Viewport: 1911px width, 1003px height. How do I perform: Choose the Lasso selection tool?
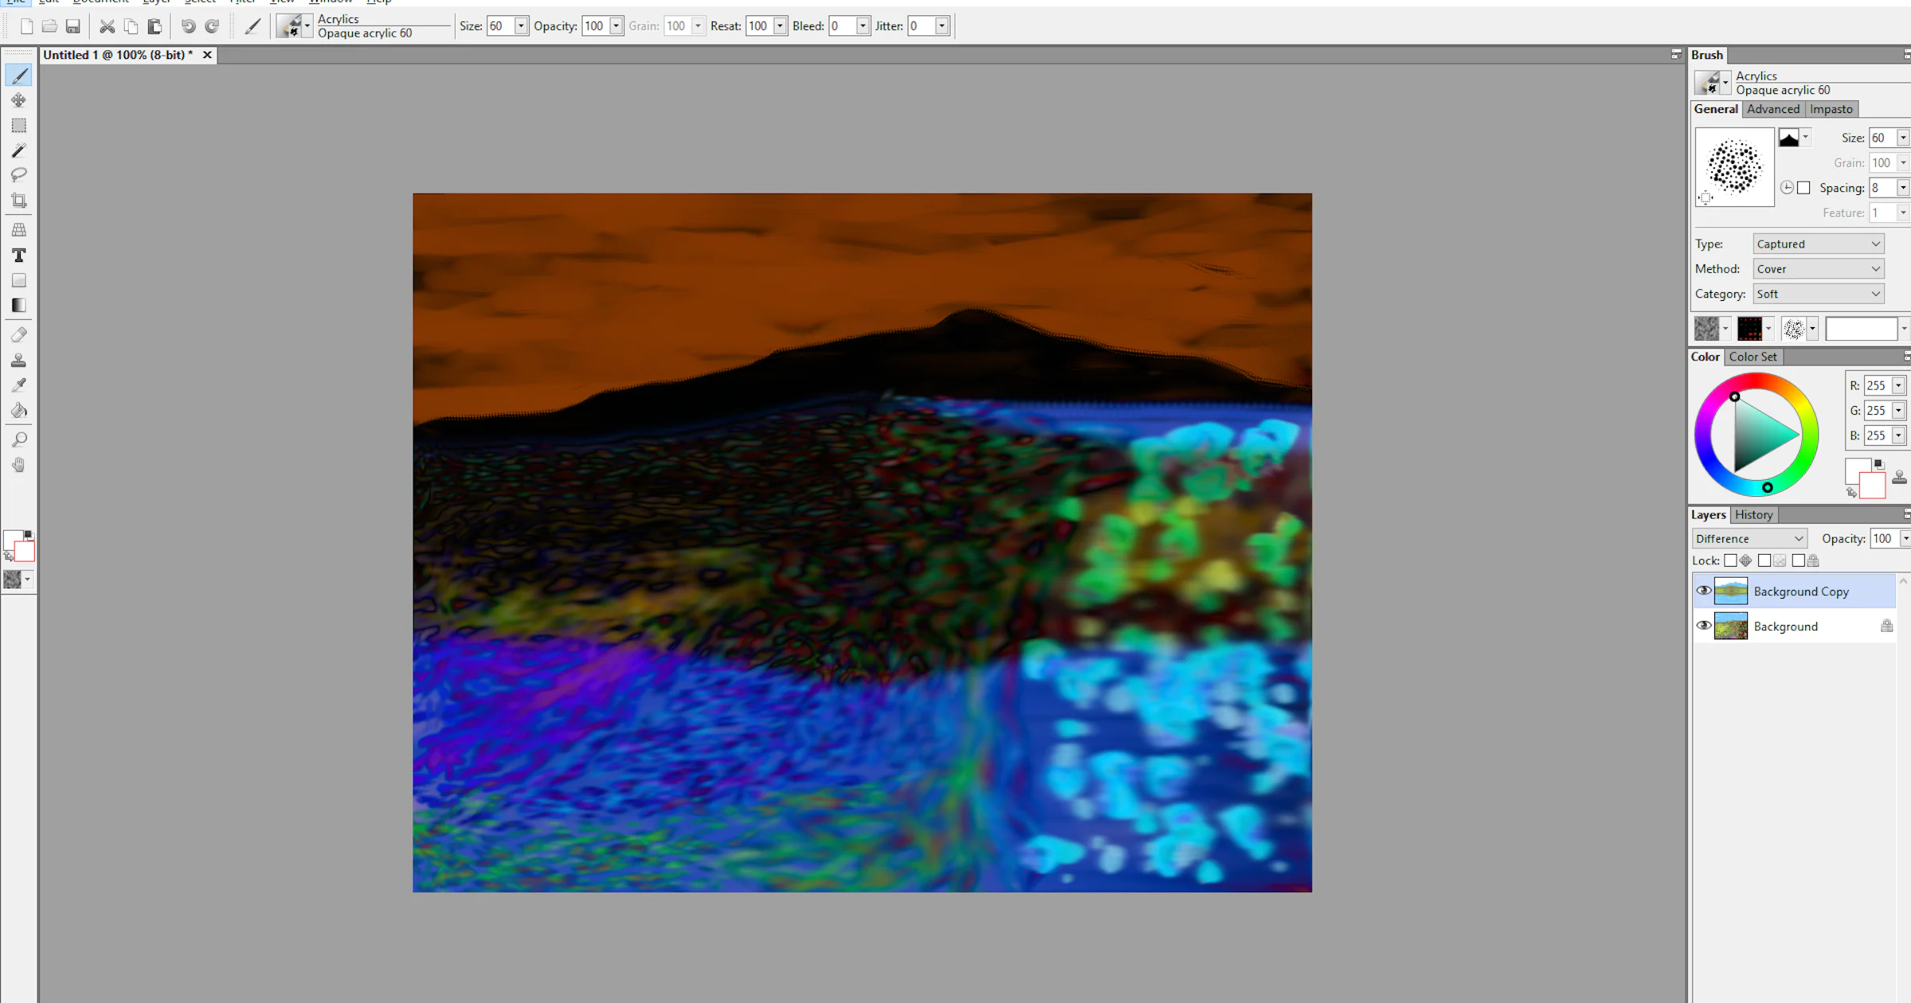(x=19, y=175)
